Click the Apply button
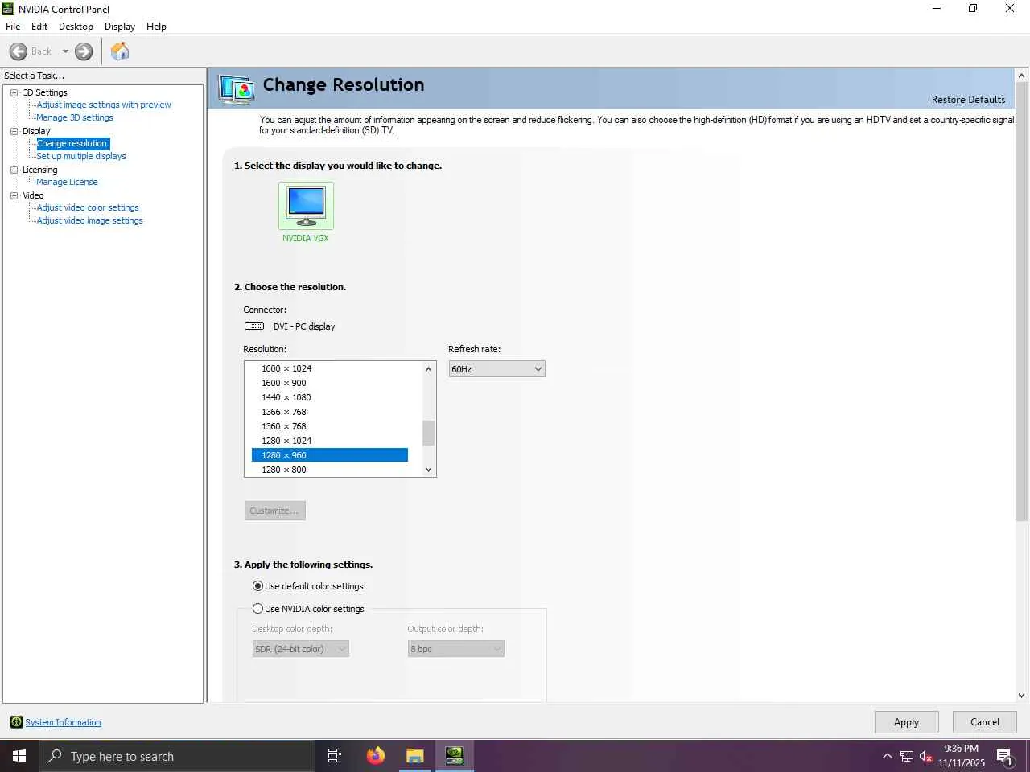Viewport: 1030px width, 772px height. [906, 722]
